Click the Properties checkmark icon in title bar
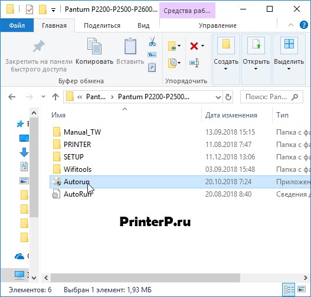This screenshot has height=297, width=311. [30, 9]
